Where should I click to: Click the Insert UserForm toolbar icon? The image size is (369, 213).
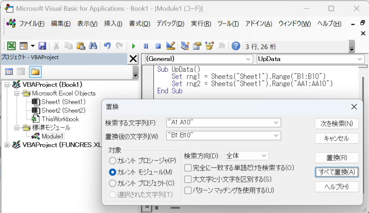[23, 46]
